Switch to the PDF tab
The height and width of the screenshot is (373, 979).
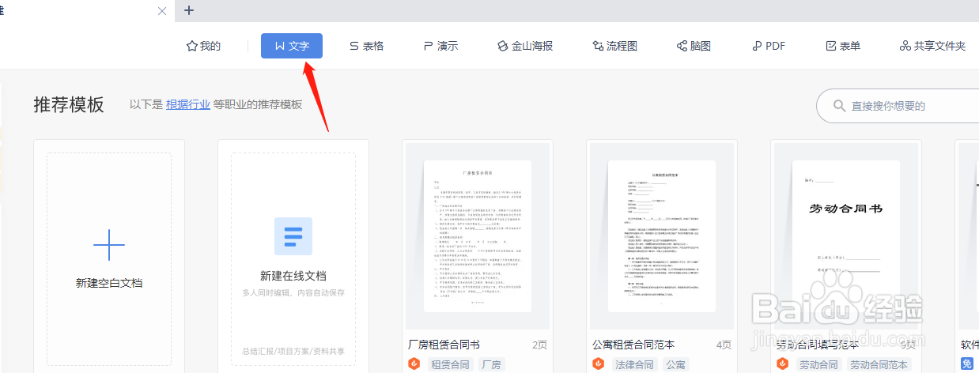click(x=769, y=46)
